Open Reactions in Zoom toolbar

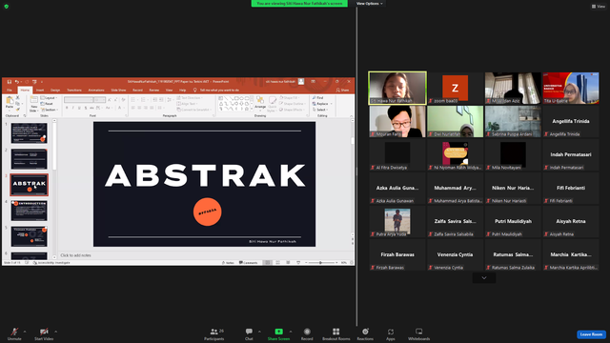(365, 333)
